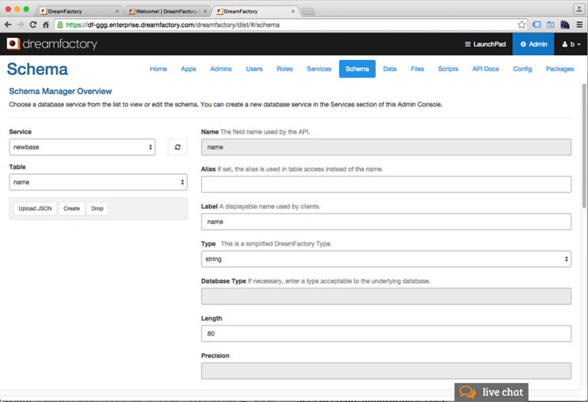Click the browser back arrow

8,24
